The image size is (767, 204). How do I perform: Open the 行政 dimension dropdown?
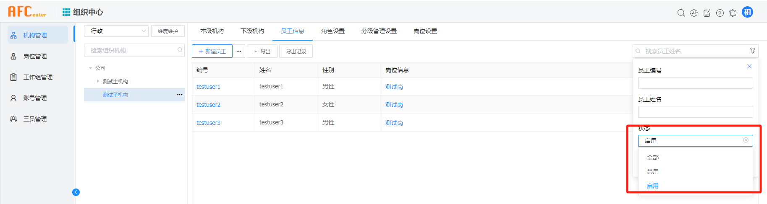point(116,31)
